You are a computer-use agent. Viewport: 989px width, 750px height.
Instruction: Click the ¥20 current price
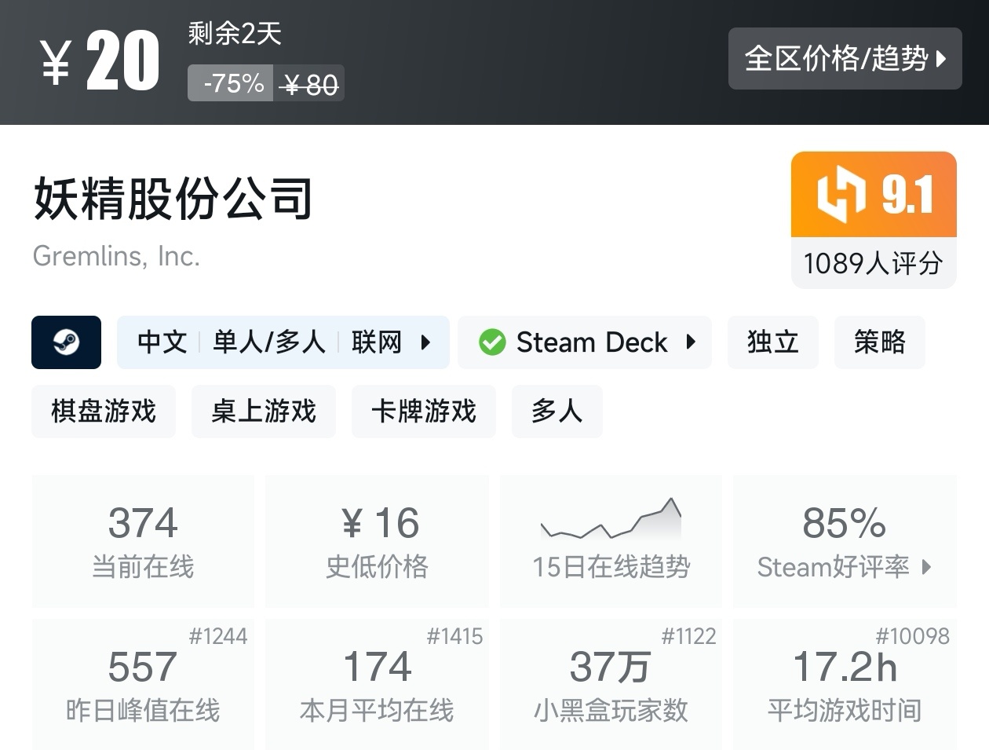pyautogui.click(x=100, y=61)
